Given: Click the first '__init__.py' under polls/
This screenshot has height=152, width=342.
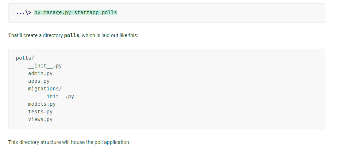Looking at the screenshot, I should [x=45, y=66].
